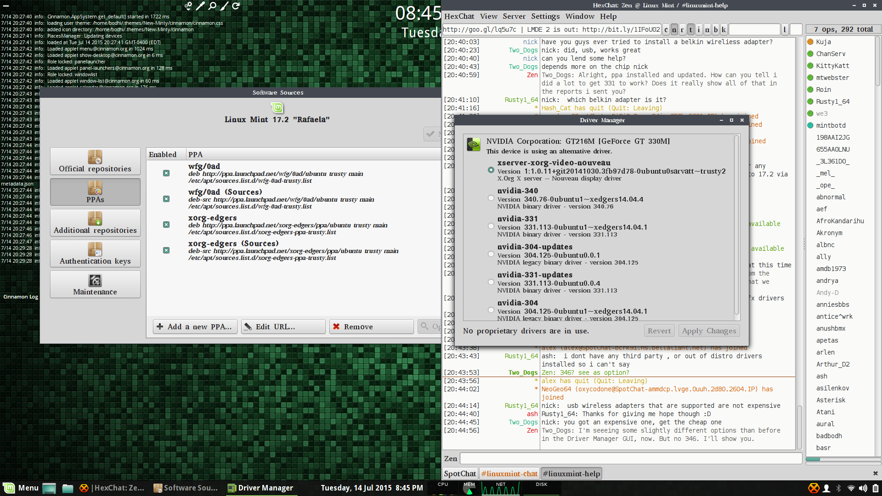
Task: Click the MEM usage monitor graph
Action: (469, 488)
